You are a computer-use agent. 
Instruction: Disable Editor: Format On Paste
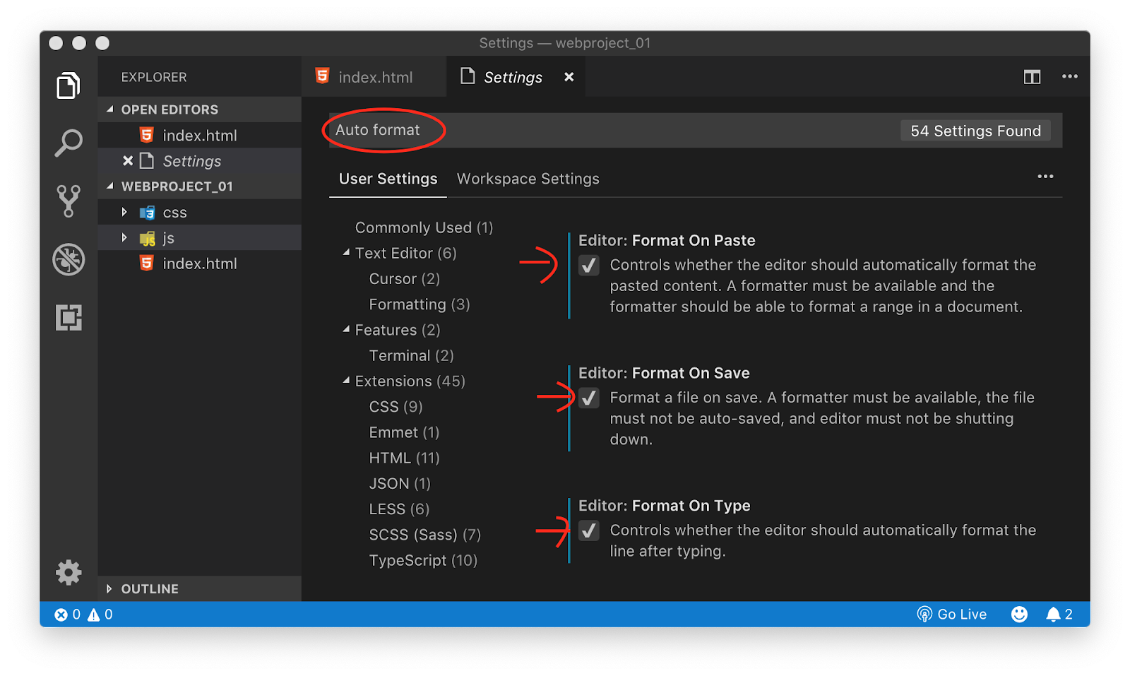[x=589, y=266]
